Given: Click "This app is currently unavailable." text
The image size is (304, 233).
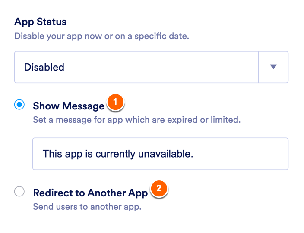Looking at the screenshot, I should [117, 154].
